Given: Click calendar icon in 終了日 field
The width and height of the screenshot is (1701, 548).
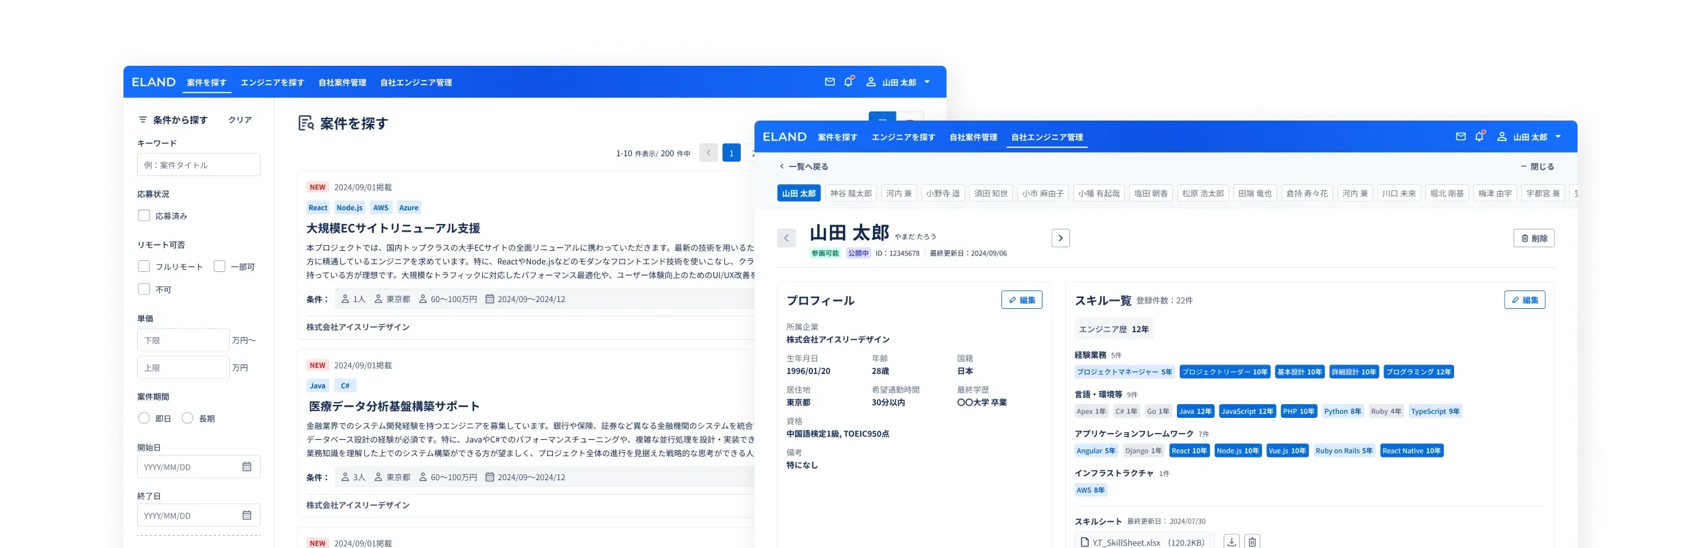Looking at the screenshot, I should pyautogui.click(x=247, y=515).
